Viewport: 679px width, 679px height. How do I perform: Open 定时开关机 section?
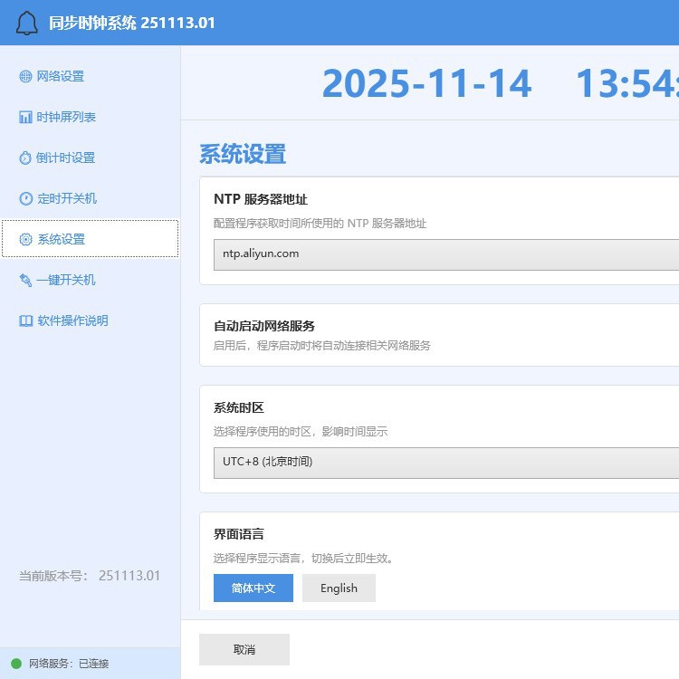(x=90, y=199)
